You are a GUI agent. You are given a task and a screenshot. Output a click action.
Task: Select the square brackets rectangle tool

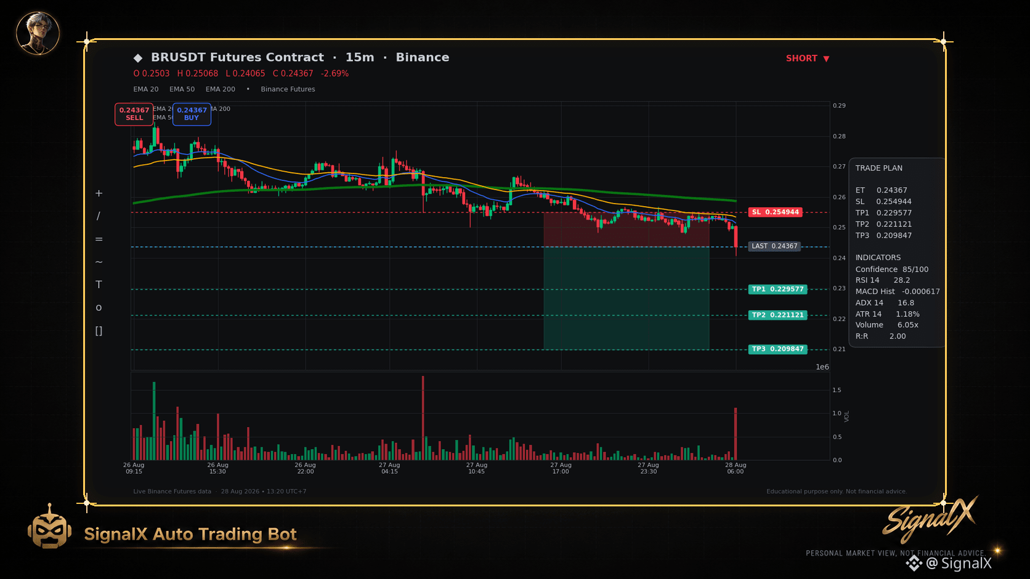(x=99, y=331)
